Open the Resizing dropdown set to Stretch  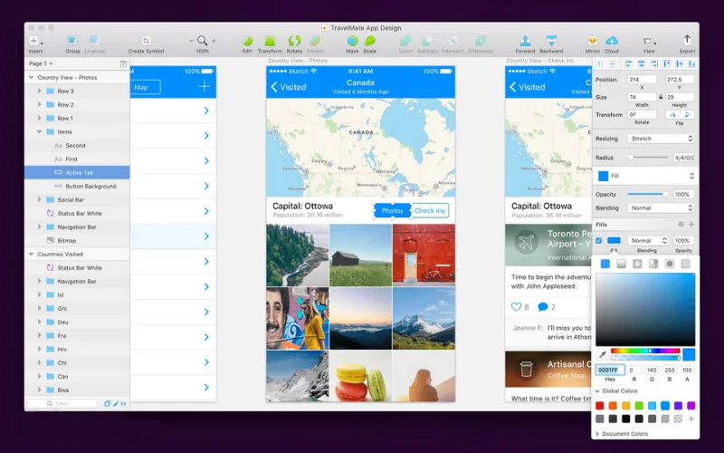point(662,139)
